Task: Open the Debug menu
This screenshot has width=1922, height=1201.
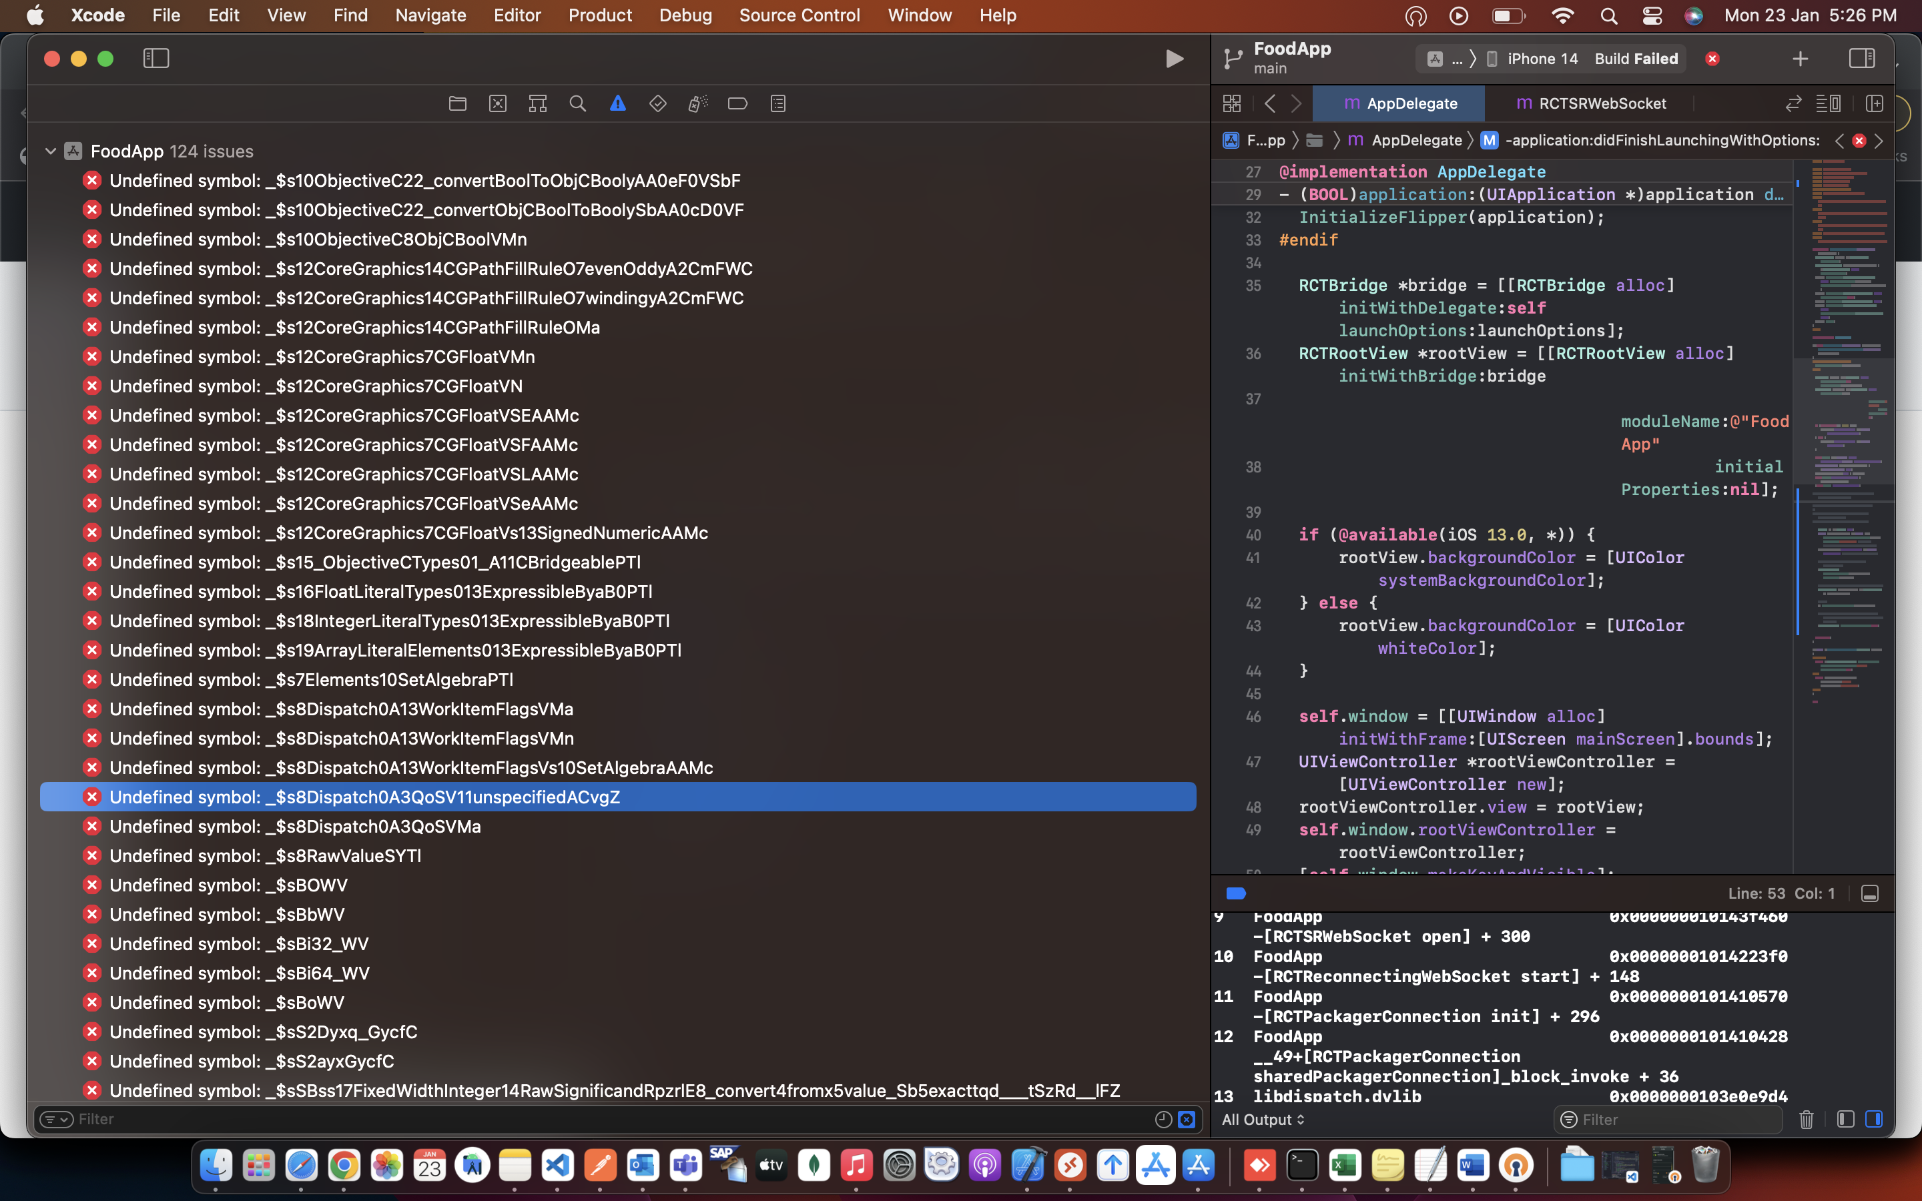Action: click(x=685, y=15)
